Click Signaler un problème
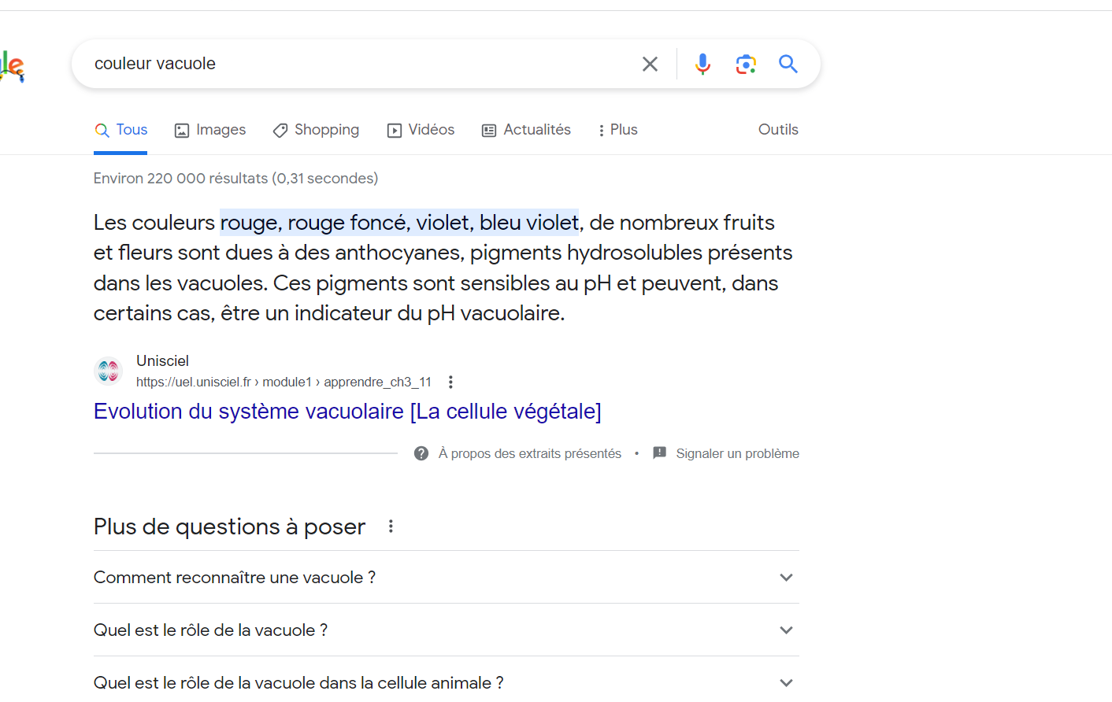Screen dimensions: 1112x702 point(736,453)
